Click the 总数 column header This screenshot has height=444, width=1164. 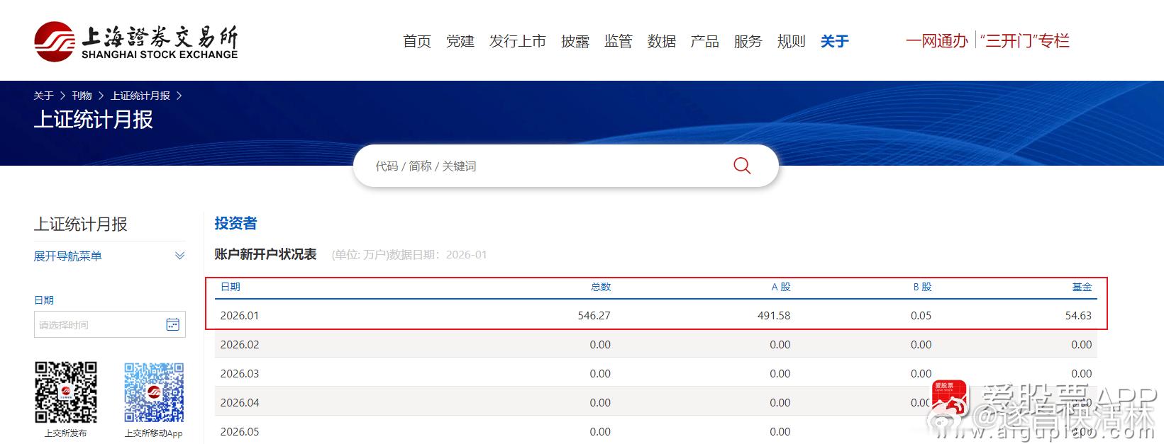pyautogui.click(x=601, y=287)
